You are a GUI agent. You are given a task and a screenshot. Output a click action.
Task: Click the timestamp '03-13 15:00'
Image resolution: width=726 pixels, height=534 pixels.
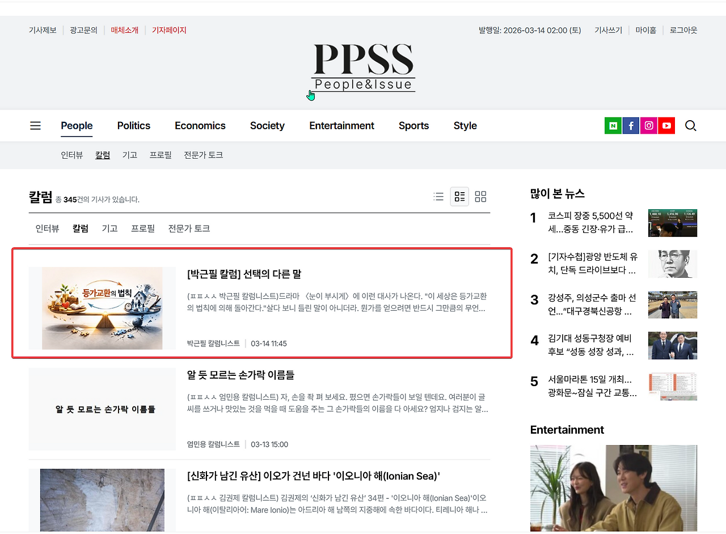pos(269,444)
